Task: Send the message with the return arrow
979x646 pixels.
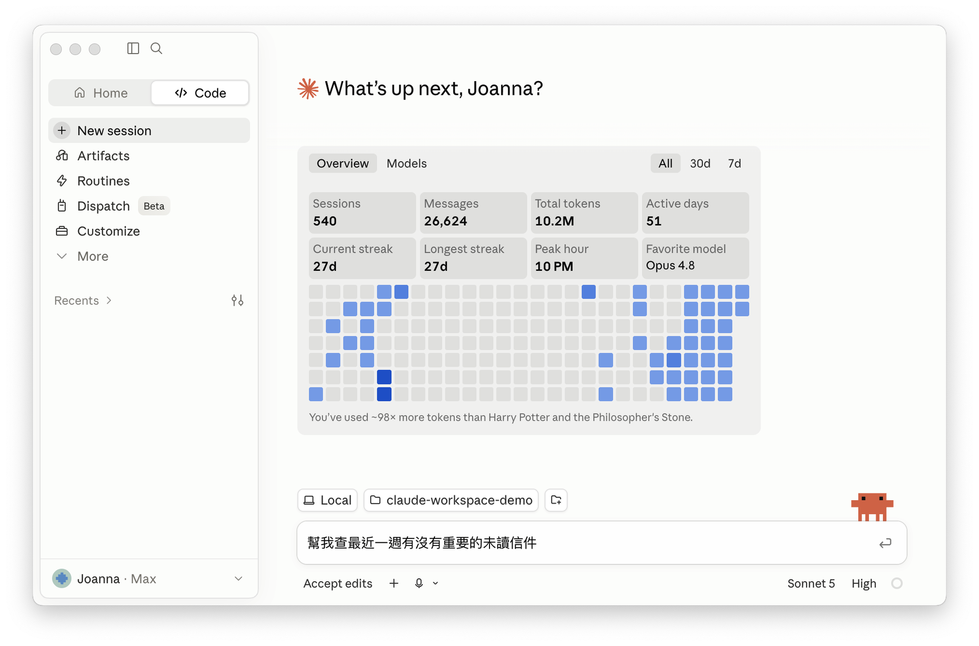Action: [885, 543]
